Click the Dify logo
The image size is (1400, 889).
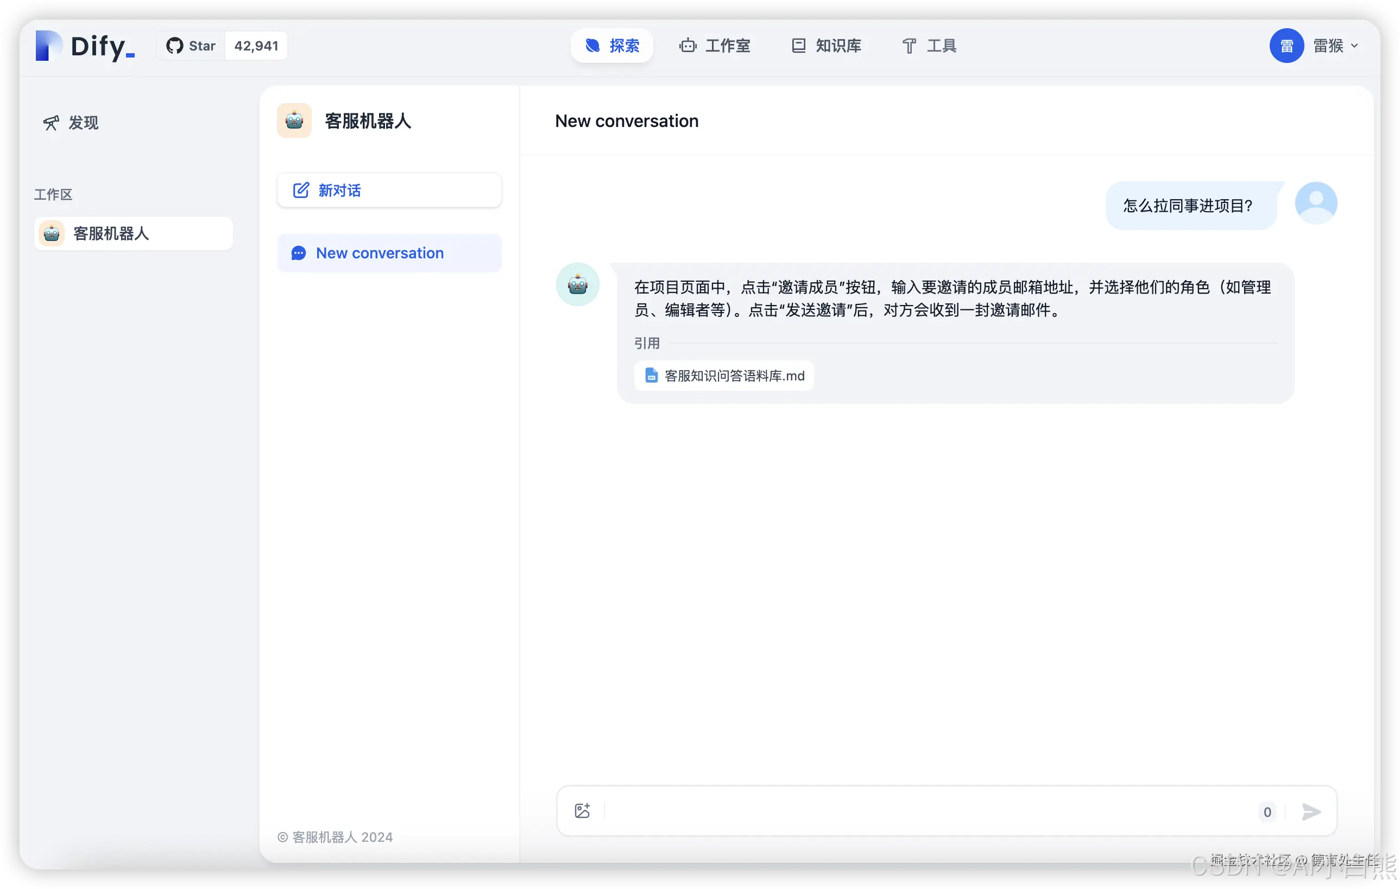pyautogui.click(x=85, y=46)
